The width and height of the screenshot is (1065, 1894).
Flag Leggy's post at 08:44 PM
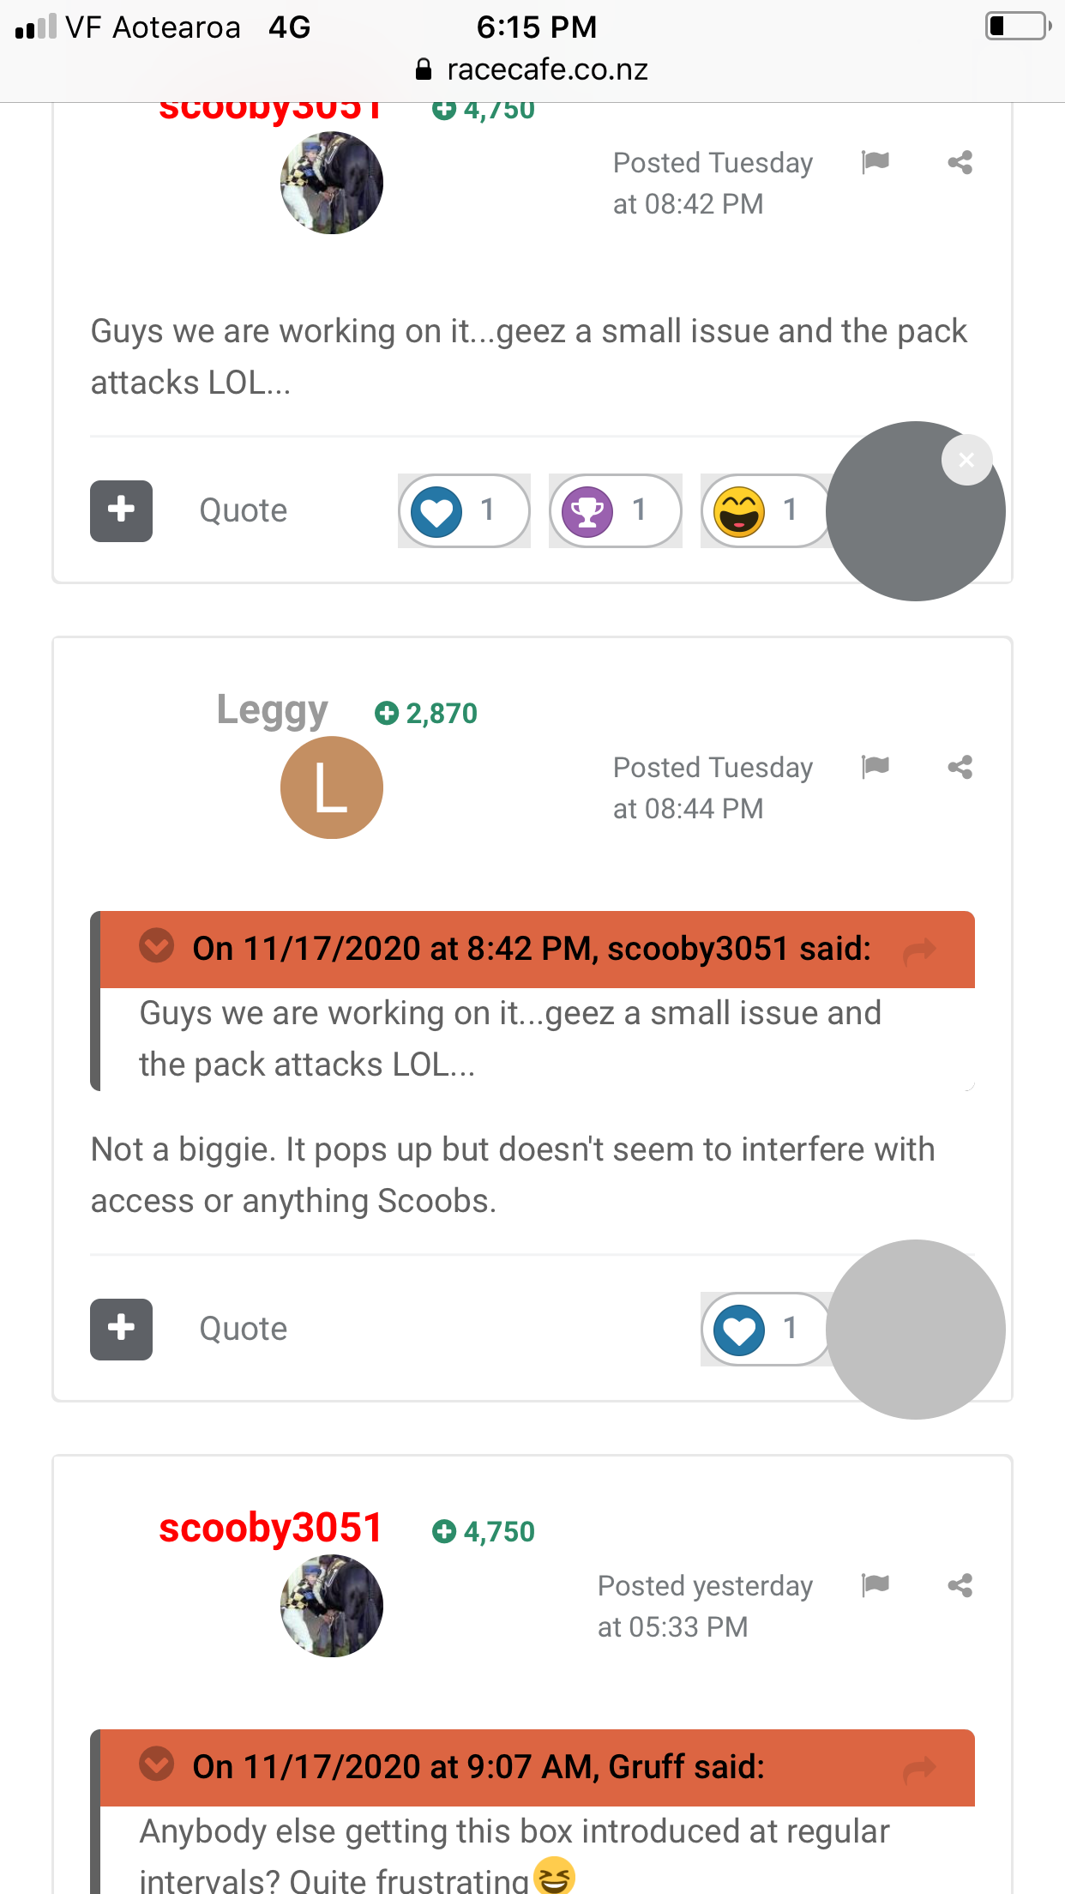875,766
